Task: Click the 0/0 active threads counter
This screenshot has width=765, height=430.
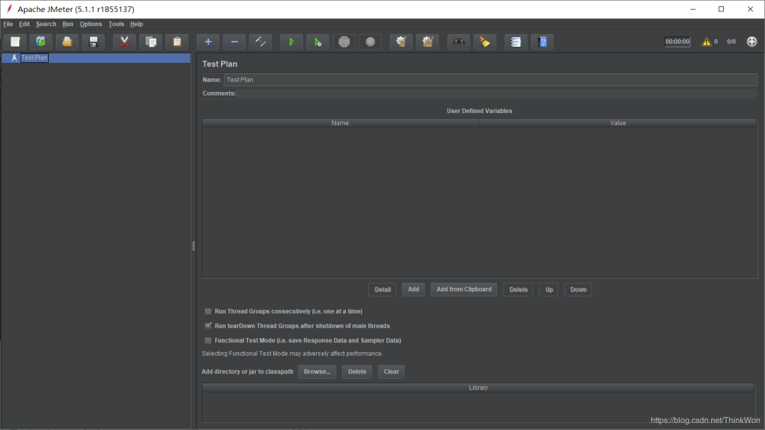Action: pos(731,42)
